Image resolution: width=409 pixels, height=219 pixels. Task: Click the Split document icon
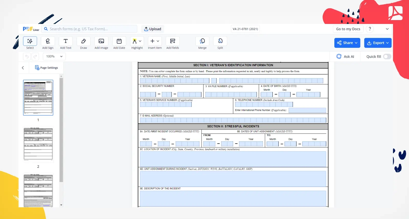220,41
